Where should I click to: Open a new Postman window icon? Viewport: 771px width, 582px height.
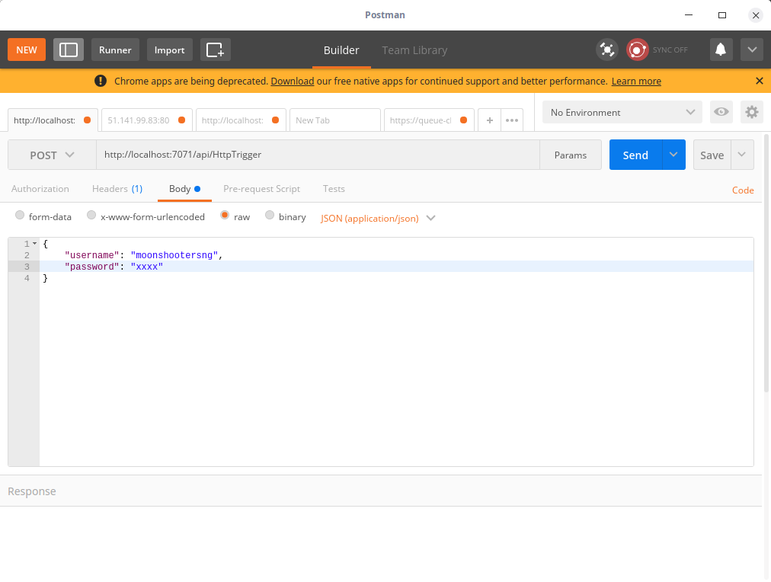coord(215,49)
